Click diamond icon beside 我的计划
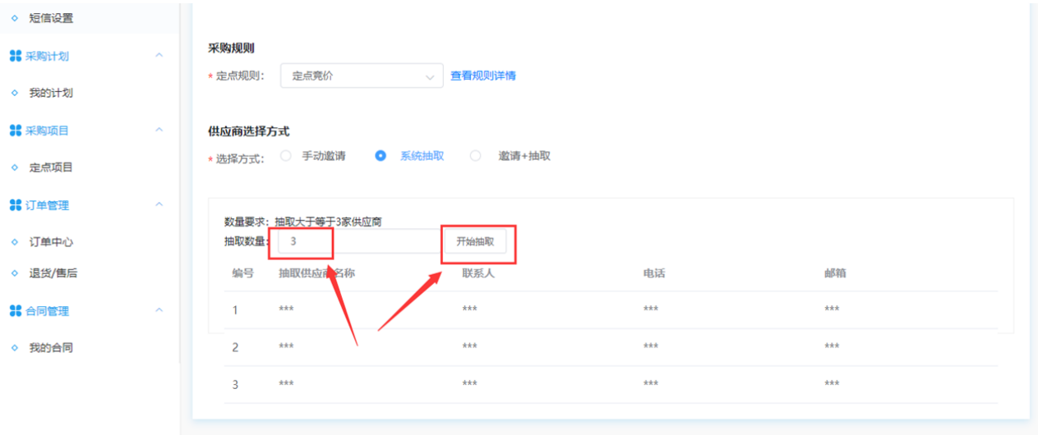 [14, 93]
